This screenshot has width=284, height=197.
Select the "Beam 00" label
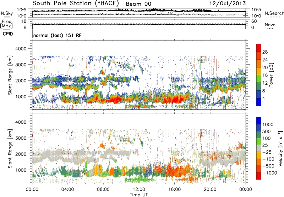pos(138,4)
